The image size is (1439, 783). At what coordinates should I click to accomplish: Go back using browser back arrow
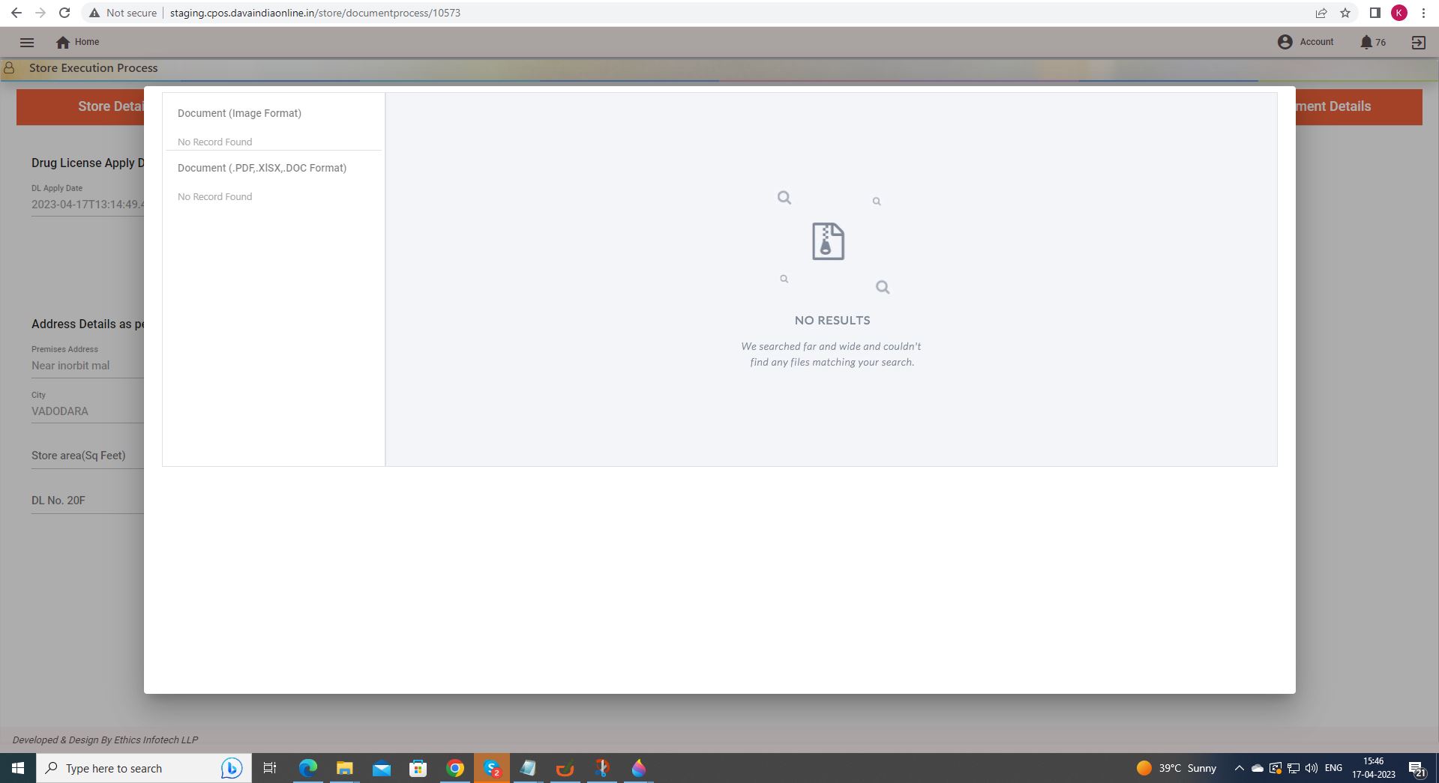[16, 13]
